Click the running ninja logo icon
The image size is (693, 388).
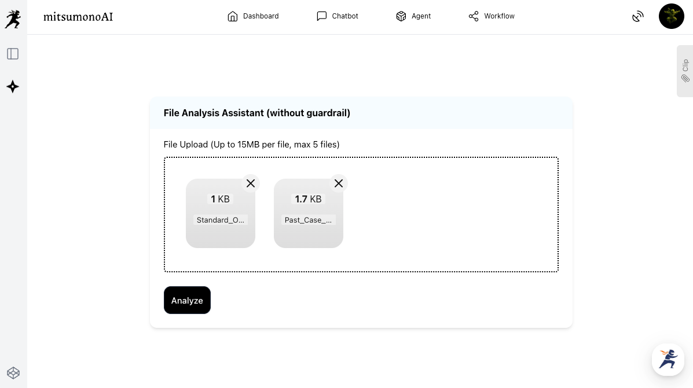pyautogui.click(x=13, y=19)
